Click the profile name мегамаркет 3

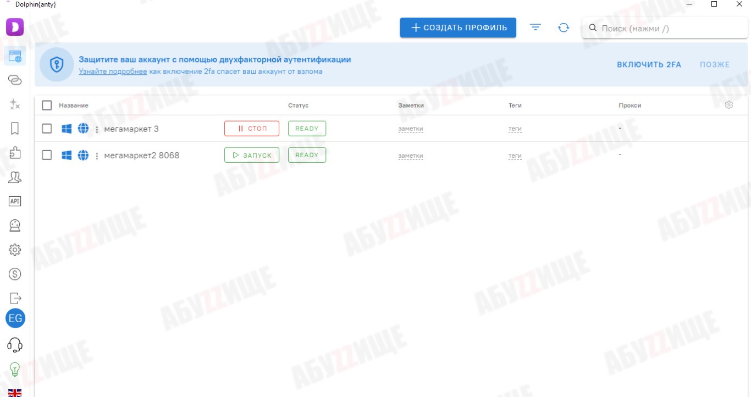[x=131, y=129]
